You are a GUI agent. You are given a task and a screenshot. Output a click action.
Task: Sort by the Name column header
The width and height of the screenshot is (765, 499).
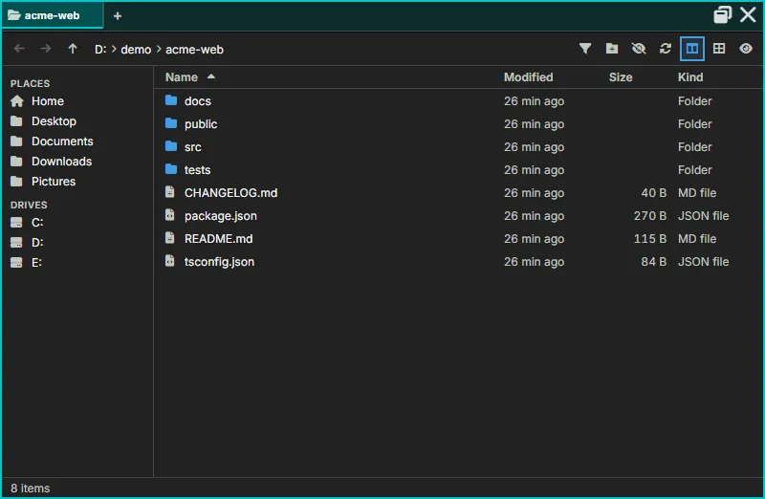point(182,77)
